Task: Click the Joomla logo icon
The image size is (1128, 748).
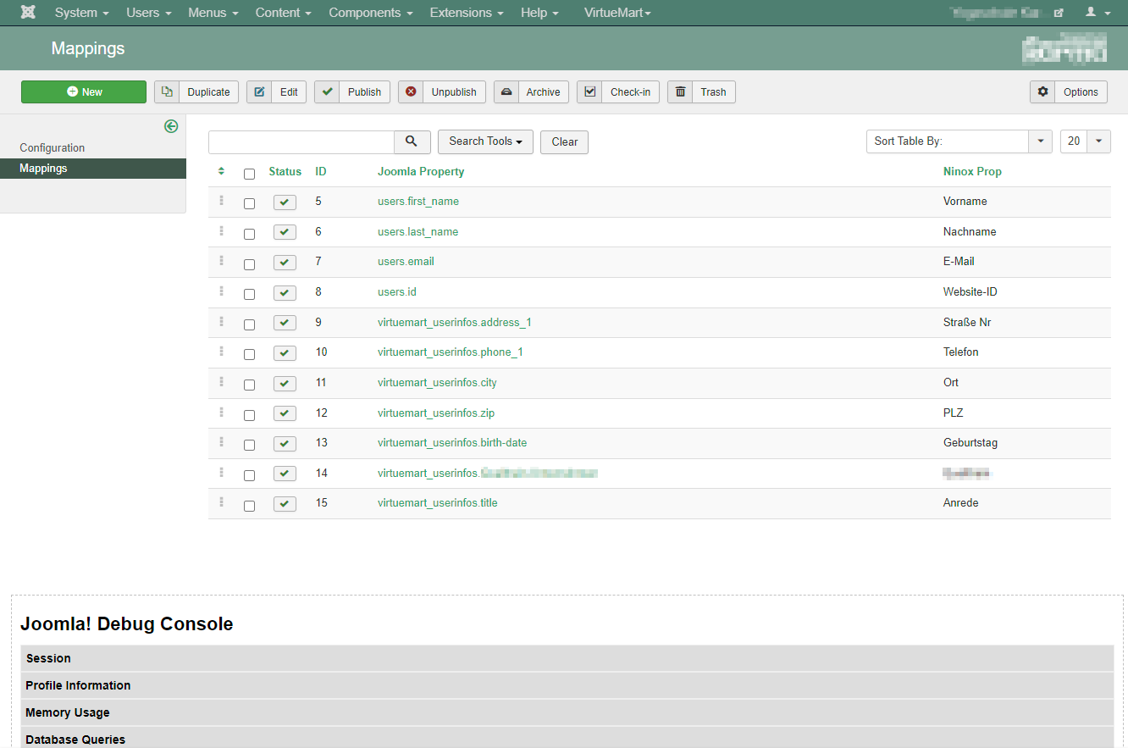Action: 28,13
